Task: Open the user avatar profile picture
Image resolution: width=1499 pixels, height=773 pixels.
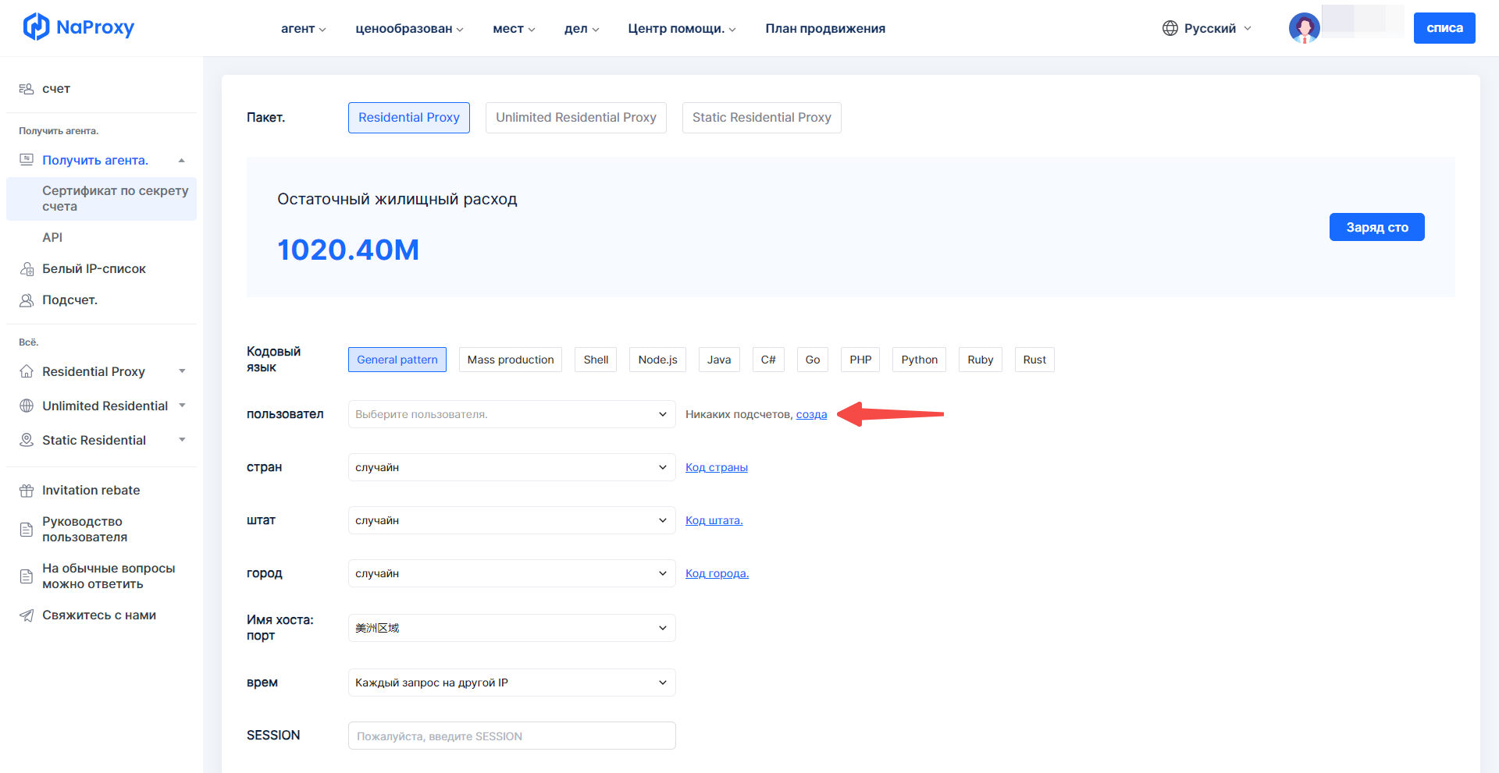Action: (1303, 28)
